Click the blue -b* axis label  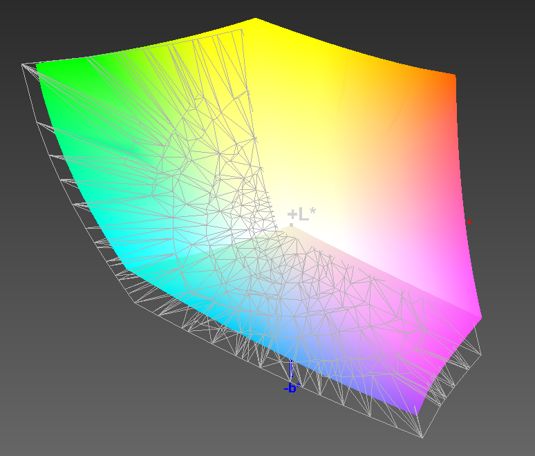pyautogui.click(x=292, y=388)
